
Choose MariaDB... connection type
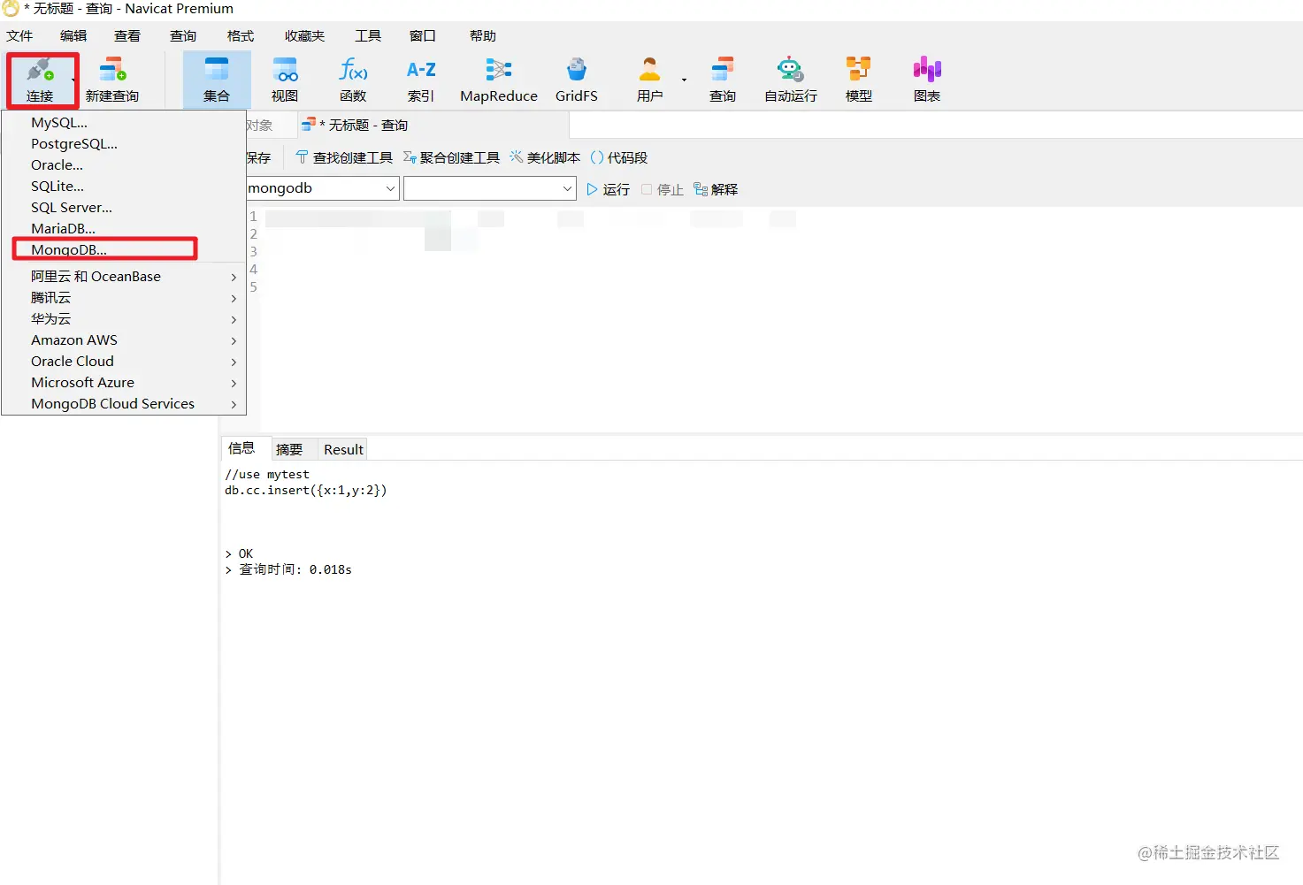click(124, 229)
